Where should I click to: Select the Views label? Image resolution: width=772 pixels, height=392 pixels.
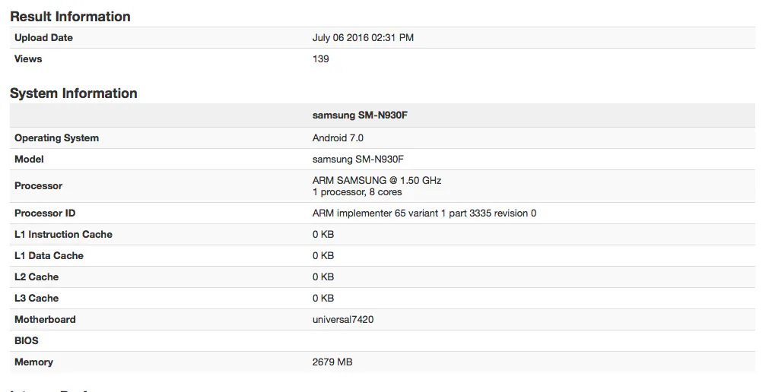point(28,58)
